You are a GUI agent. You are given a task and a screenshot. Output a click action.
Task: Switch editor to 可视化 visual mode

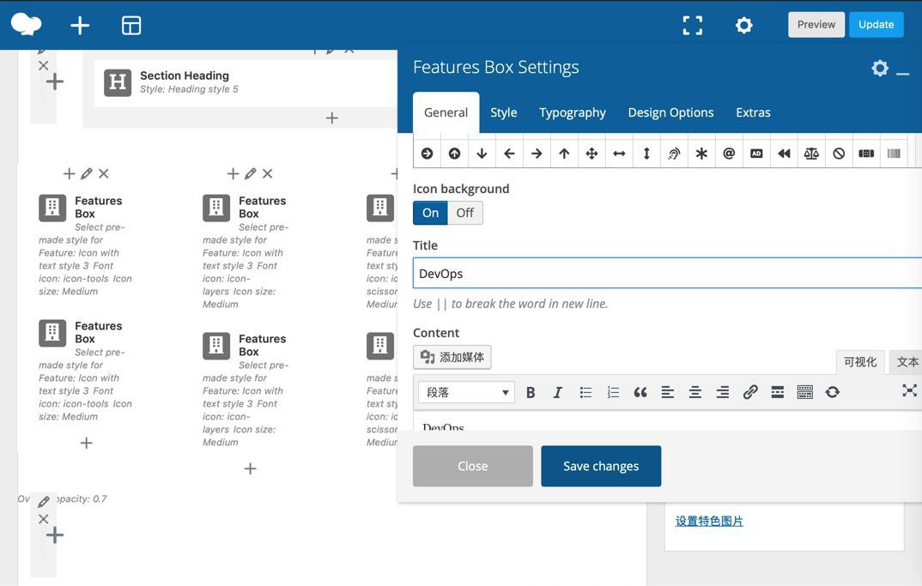coord(859,362)
